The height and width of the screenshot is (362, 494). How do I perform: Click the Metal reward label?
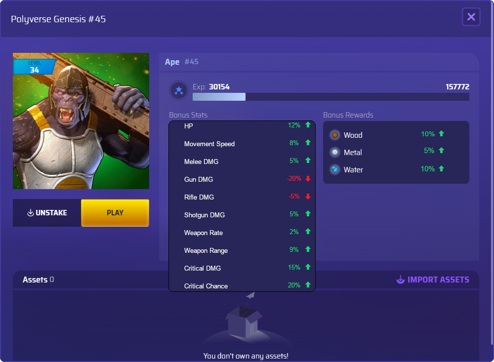pos(353,153)
